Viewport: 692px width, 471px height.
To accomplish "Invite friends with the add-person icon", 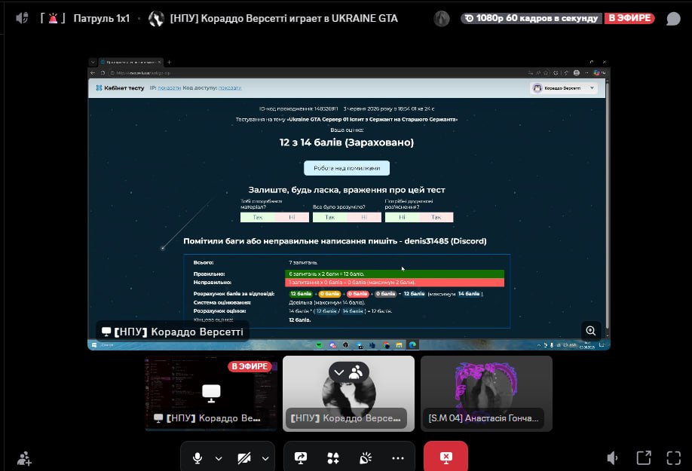I will pos(24,458).
